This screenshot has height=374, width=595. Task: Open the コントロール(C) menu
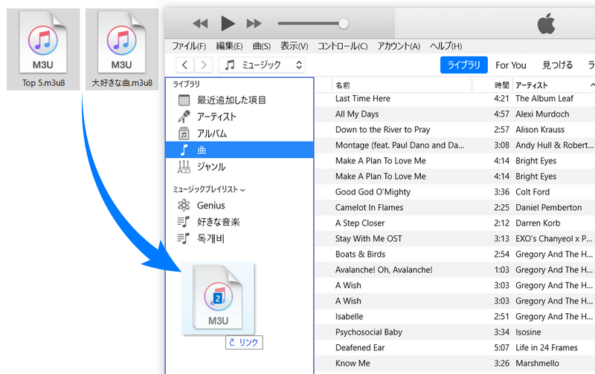[x=342, y=46]
